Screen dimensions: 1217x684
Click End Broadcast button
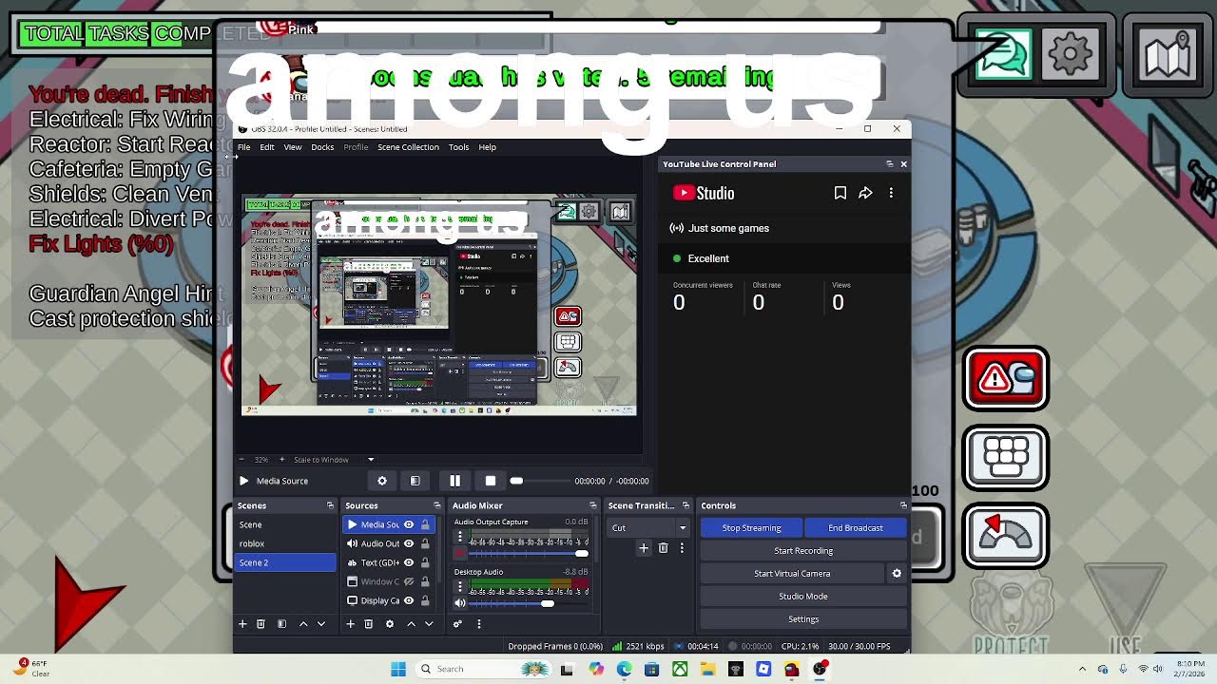pos(856,528)
